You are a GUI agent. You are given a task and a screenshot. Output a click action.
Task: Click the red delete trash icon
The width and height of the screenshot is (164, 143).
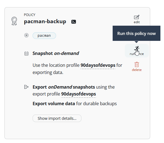pyautogui.click(x=137, y=64)
